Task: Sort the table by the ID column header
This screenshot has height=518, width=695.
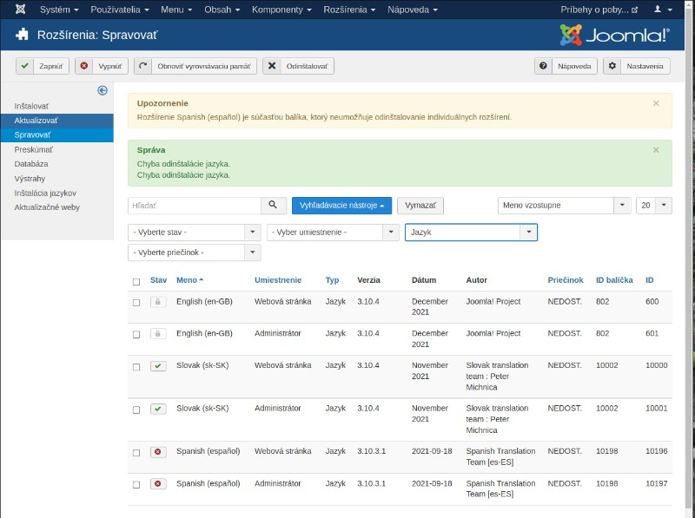Action: pyautogui.click(x=649, y=279)
